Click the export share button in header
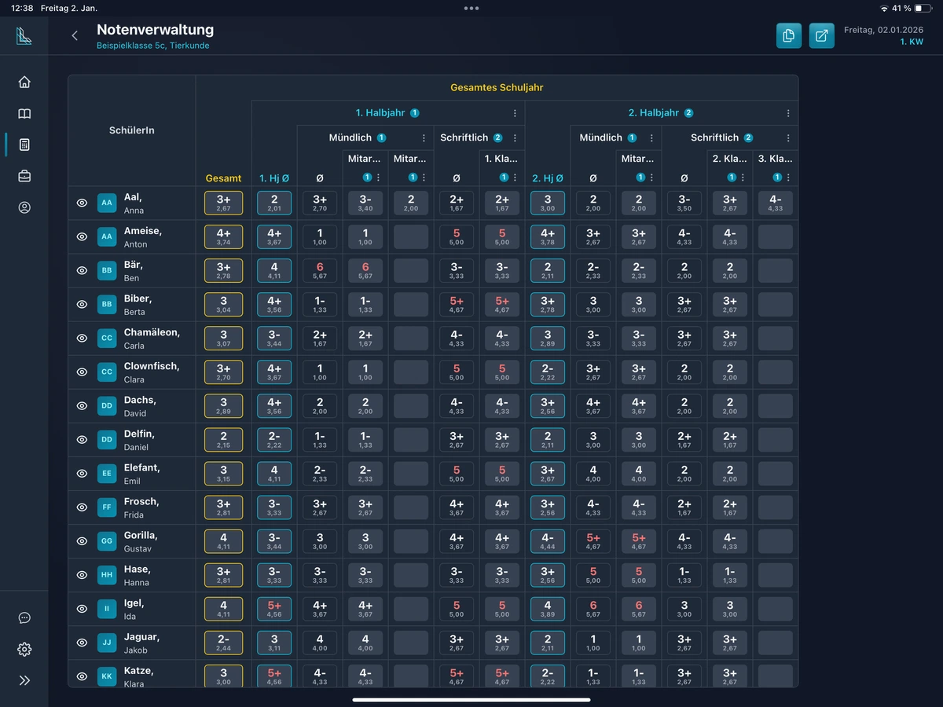 click(x=821, y=35)
